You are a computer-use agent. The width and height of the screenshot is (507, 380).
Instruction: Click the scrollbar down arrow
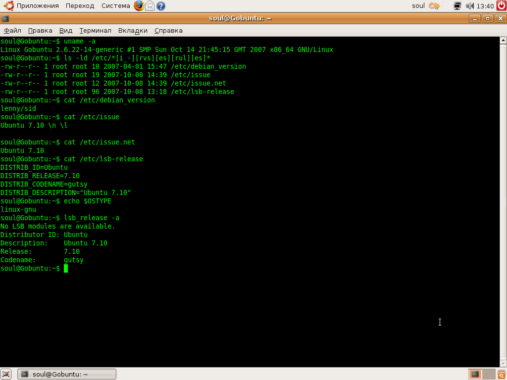(503, 363)
